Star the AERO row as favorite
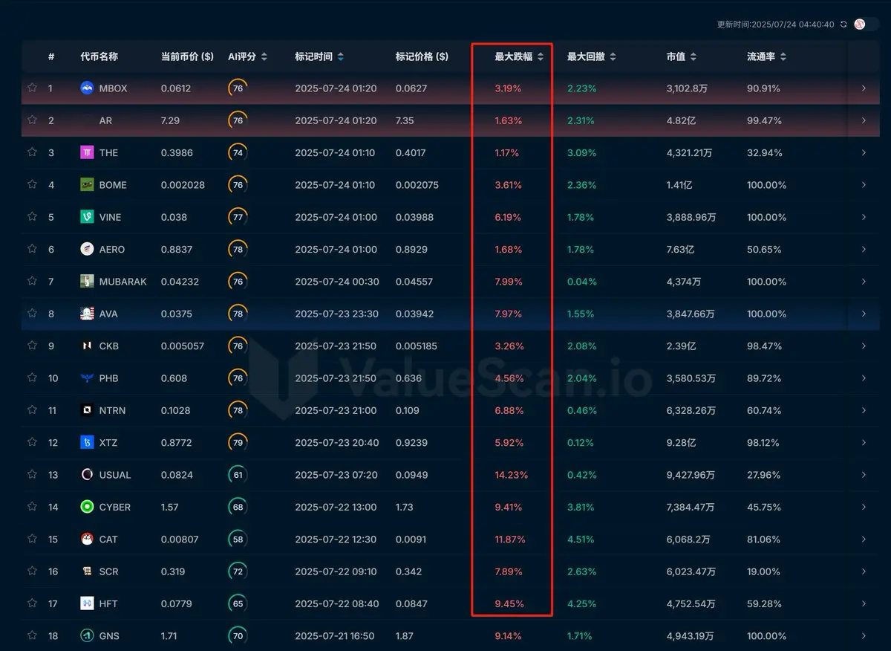 click(x=32, y=249)
